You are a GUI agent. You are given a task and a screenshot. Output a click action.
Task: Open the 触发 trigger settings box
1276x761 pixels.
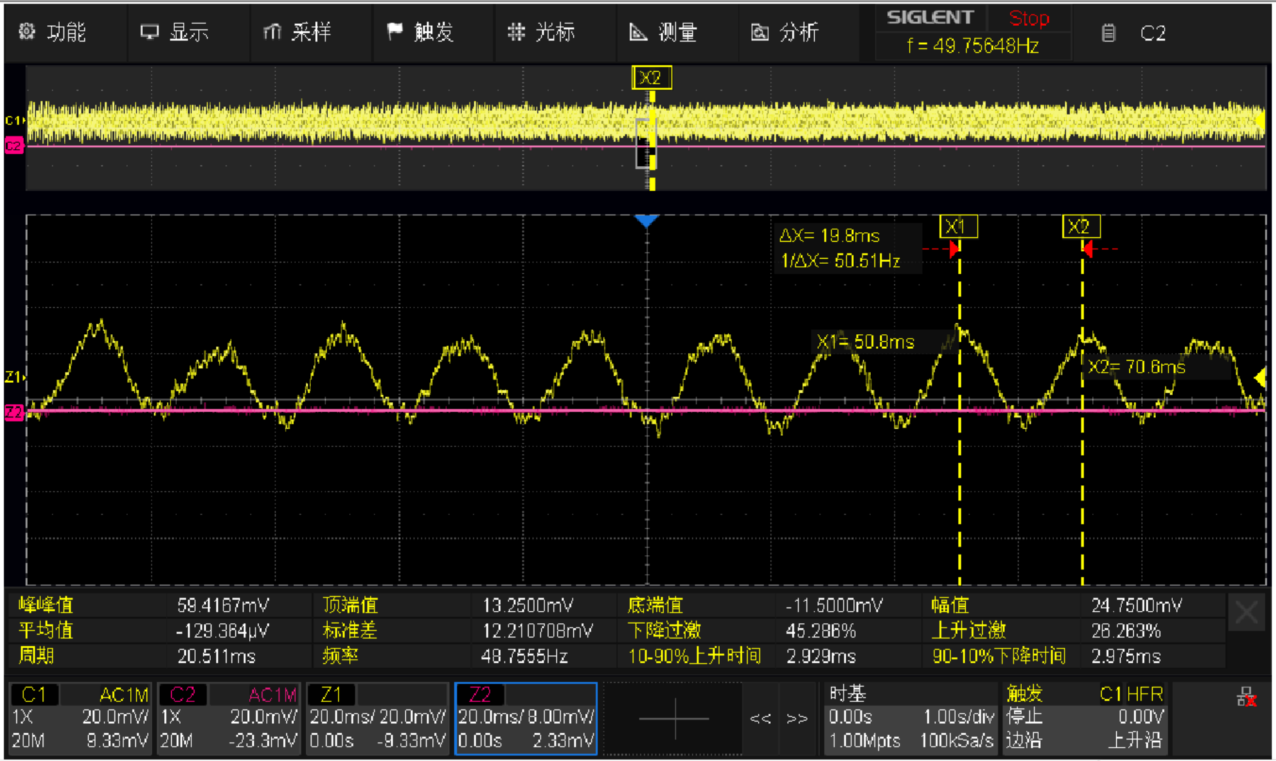[1085, 718]
